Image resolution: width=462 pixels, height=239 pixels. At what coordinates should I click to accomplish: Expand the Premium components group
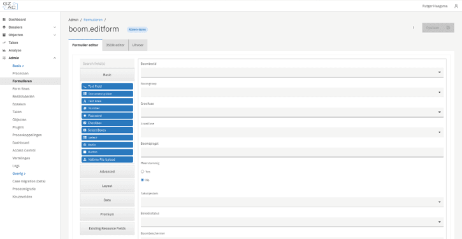pos(107,214)
